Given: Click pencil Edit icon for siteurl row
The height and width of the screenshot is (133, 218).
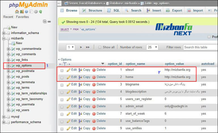Looking at the screenshot, I should 68,70.
